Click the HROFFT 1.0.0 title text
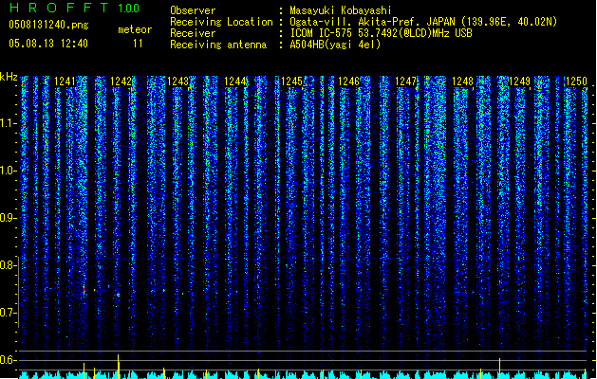This screenshot has height=379, width=597. (74, 8)
